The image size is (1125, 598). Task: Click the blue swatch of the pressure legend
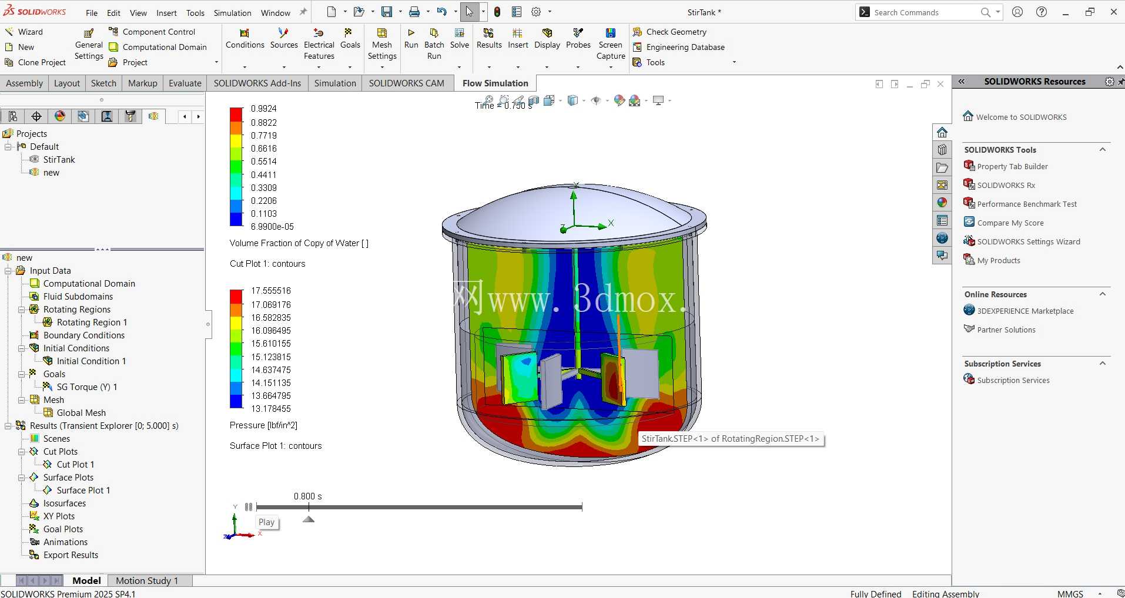point(236,401)
